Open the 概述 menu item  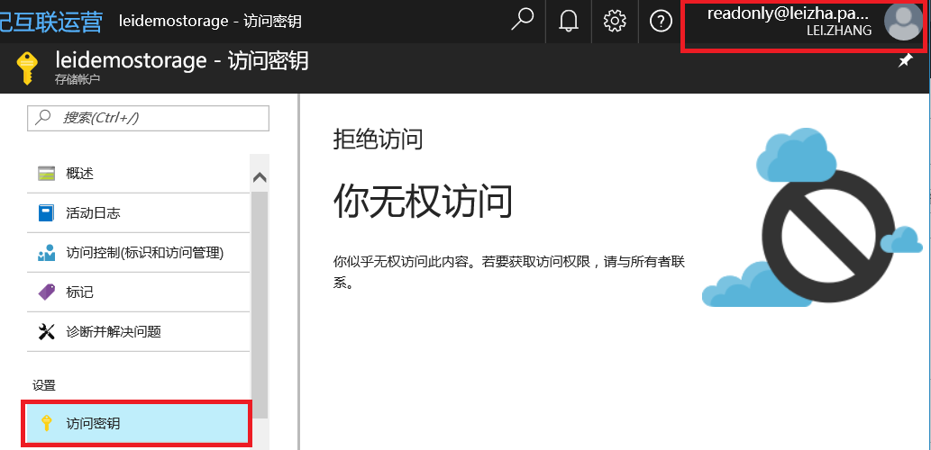tap(139, 174)
